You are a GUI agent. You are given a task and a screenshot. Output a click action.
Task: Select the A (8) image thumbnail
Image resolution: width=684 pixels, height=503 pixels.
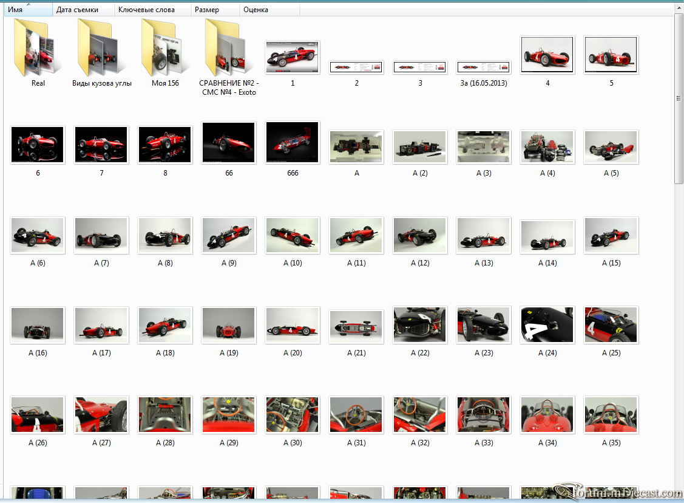click(x=165, y=235)
